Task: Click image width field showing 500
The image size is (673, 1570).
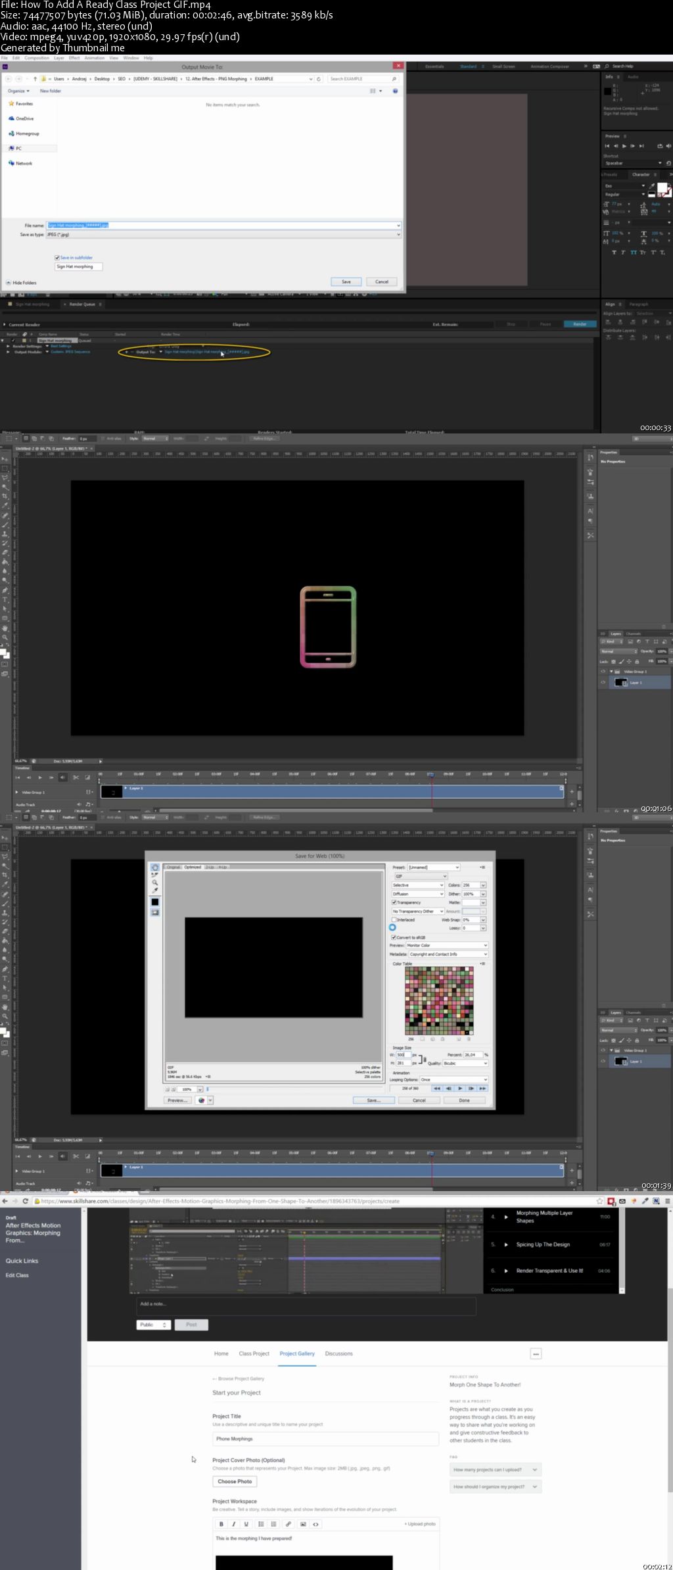Action: pyautogui.click(x=403, y=1055)
